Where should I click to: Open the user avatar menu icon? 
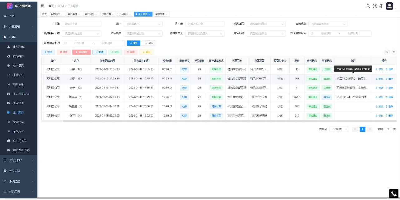point(389,6)
